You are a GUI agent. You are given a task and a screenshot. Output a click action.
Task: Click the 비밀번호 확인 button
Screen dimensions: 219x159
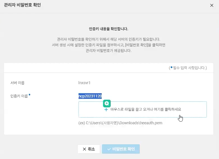coord(121,149)
